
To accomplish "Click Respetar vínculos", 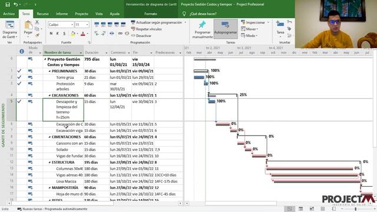I will click(147, 29).
